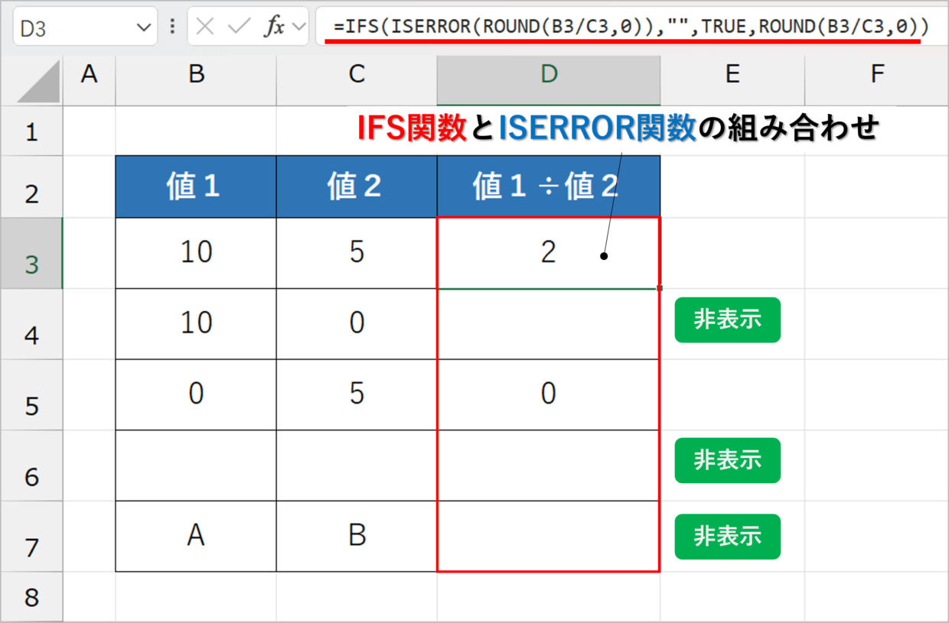The height and width of the screenshot is (623, 949).
Task: Select cell B3 containing 10
Action: tap(196, 252)
